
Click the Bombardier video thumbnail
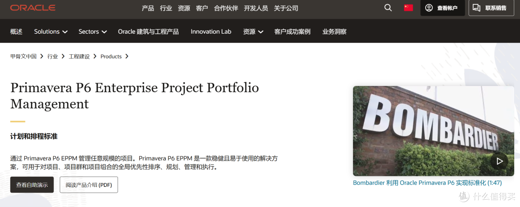[432, 131]
